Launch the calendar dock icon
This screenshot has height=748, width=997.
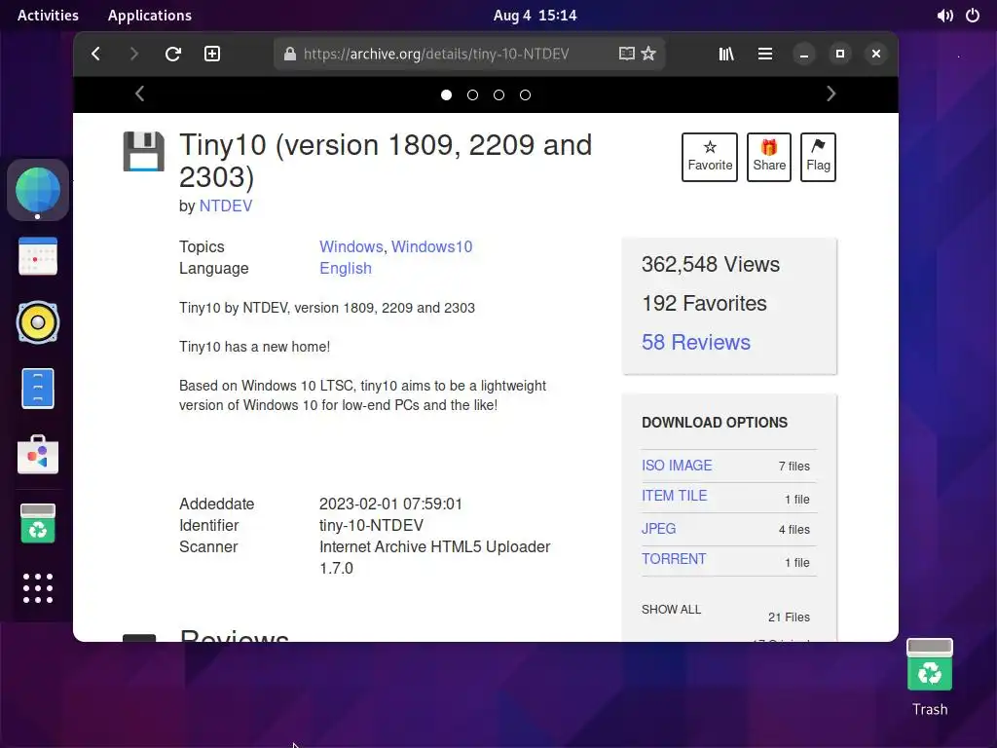(38, 256)
